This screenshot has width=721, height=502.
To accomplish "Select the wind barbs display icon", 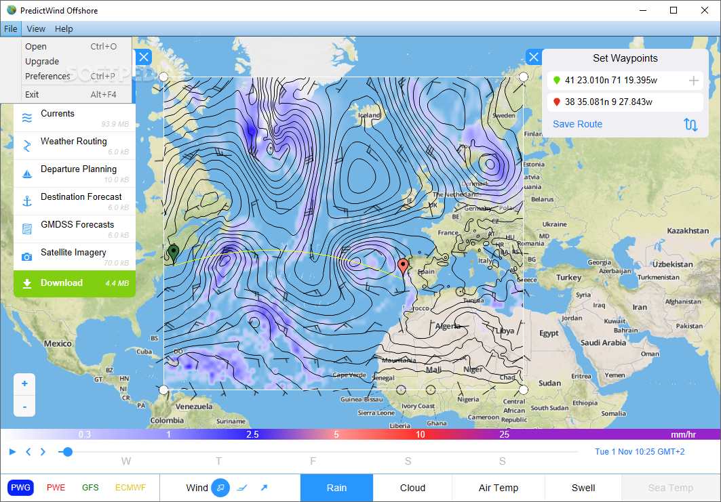I will (242, 488).
